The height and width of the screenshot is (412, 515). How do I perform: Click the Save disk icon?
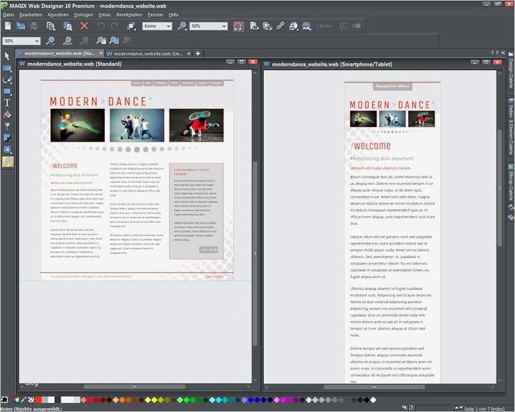pyautogui.click(x=34, y=26)
